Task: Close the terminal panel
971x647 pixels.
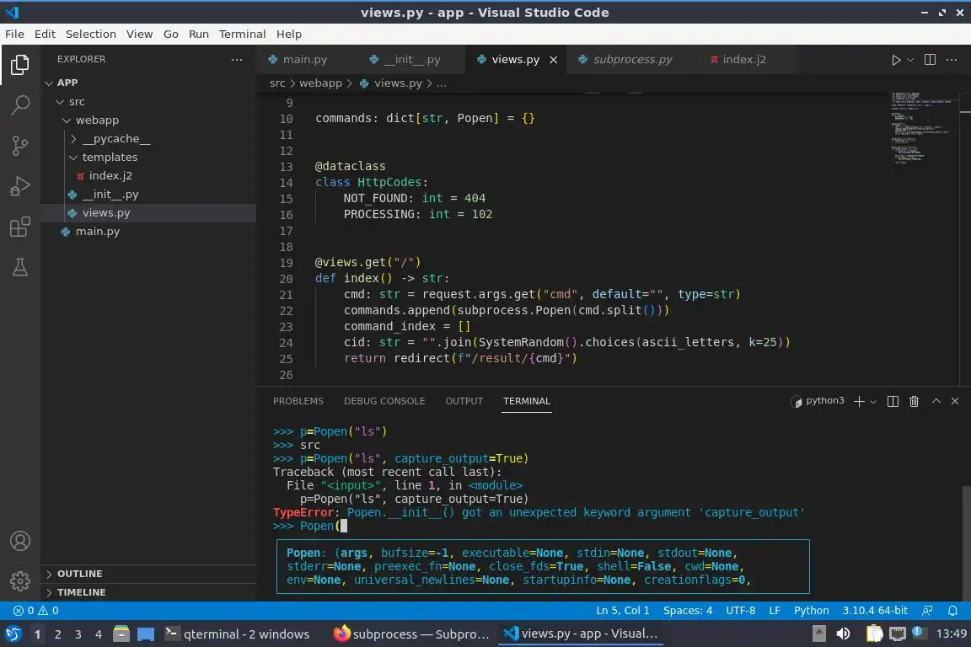Action: coord(955,401)
